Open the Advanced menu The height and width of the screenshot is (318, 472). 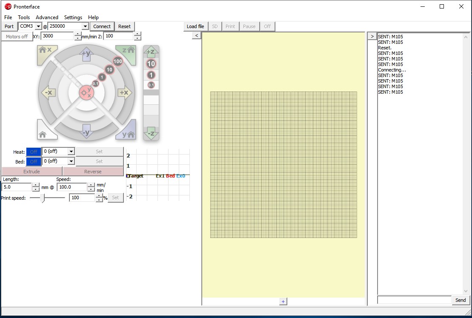[47, 17]
